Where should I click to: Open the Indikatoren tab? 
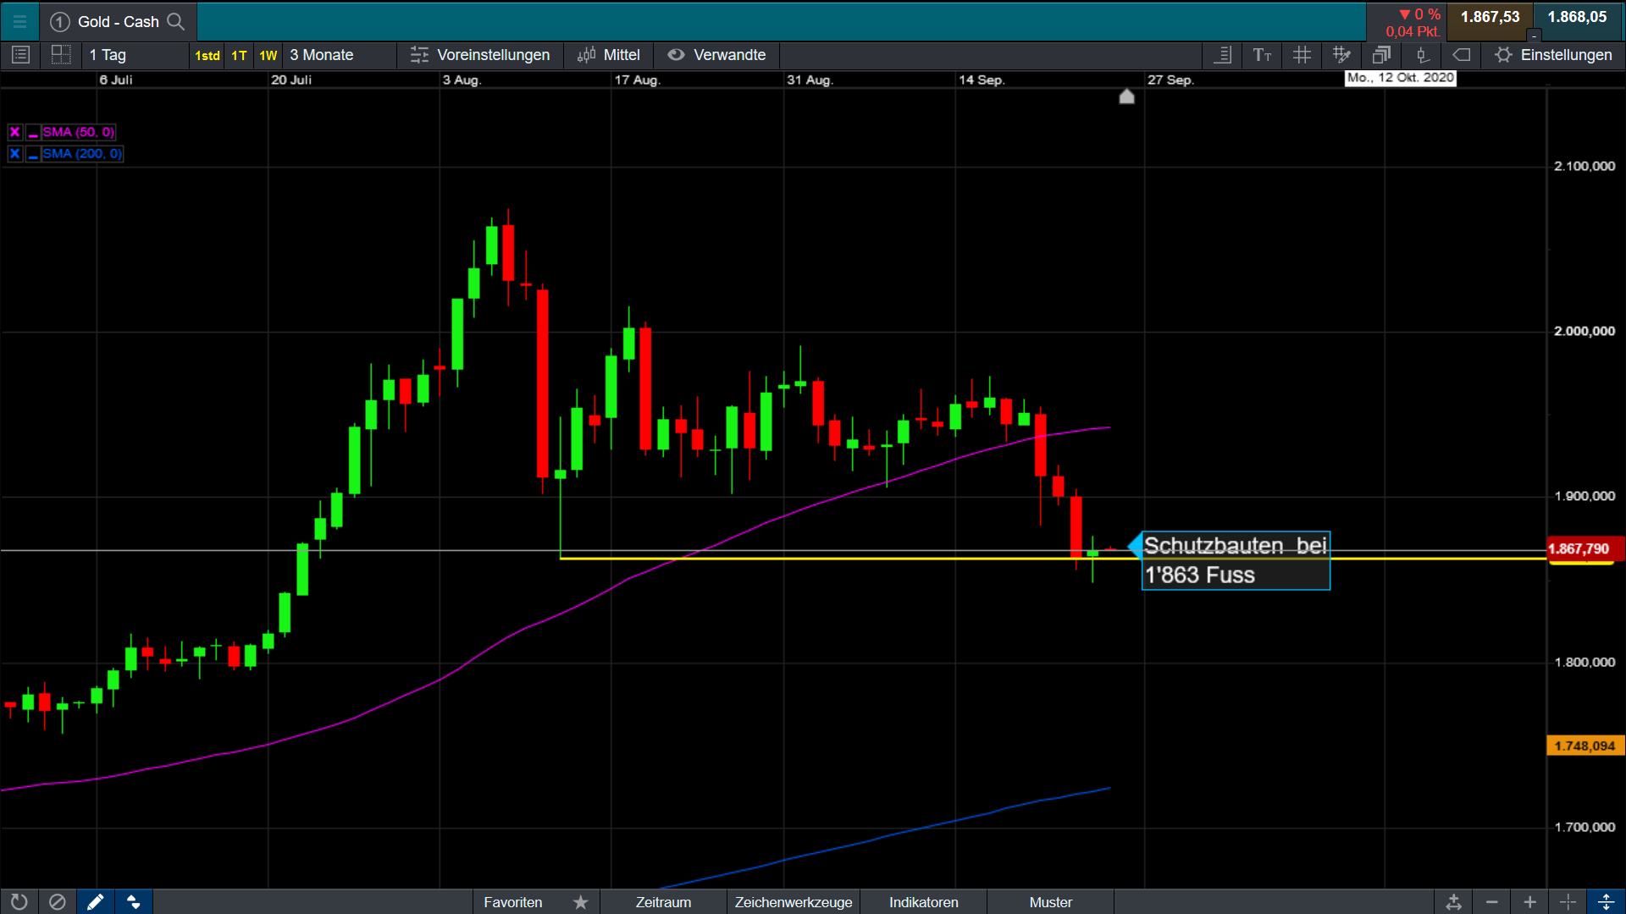point(923,902)
